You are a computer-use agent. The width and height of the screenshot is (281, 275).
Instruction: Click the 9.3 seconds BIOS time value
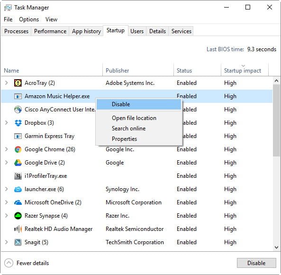click(262, 49)
